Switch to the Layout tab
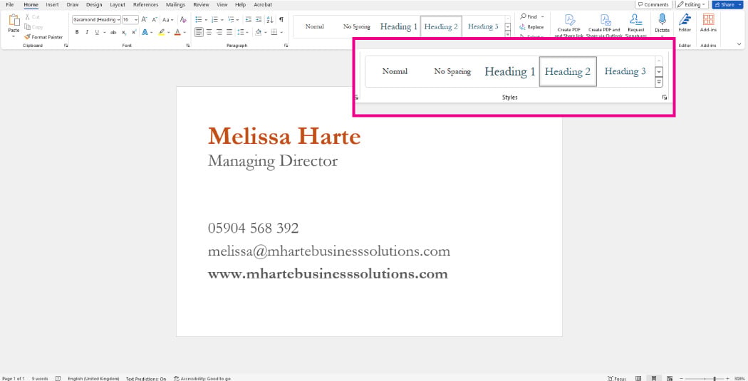748x381 pixels. point(118,5)
